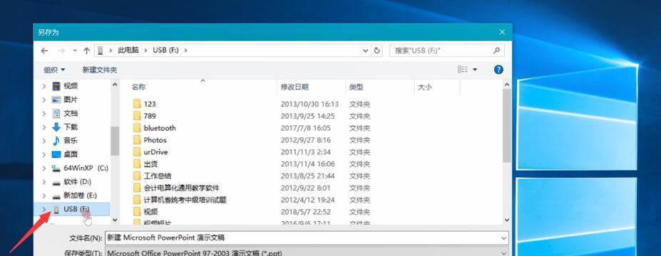
Task: Select 视频 in the navigation tree
Action: [x=71, y=86]
